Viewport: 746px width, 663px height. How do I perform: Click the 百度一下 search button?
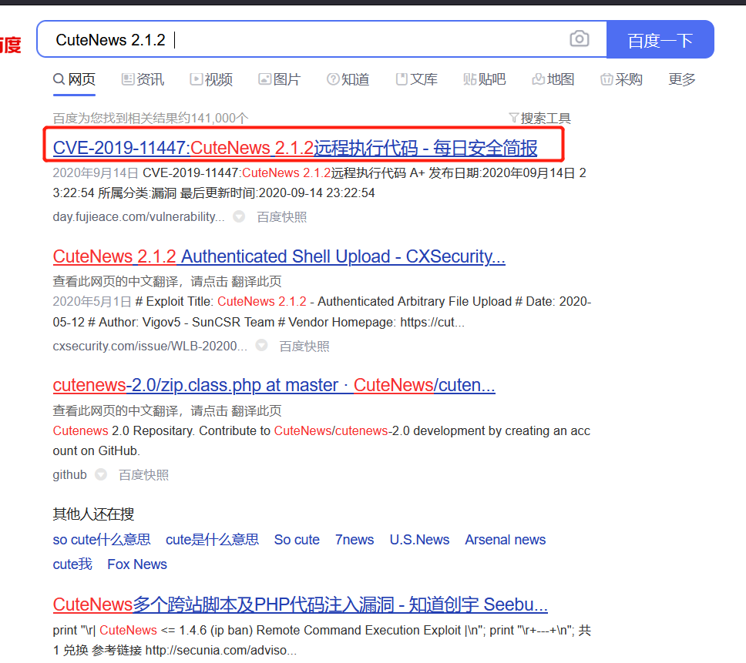tap(660, 39)
